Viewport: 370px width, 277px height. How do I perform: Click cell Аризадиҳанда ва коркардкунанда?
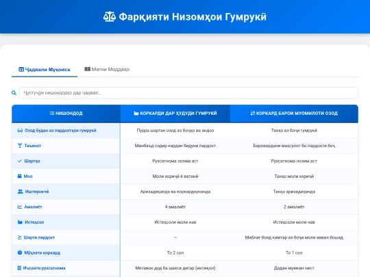[x=175, y=192]
